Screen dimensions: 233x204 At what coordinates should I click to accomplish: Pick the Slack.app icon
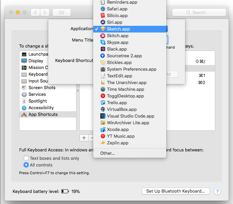(x=103, y=49)
